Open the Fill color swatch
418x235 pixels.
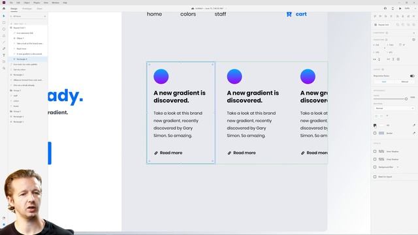click(381, 125)
